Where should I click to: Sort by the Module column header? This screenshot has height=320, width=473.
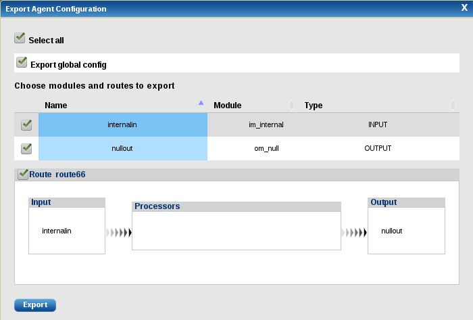pos(228,106)
